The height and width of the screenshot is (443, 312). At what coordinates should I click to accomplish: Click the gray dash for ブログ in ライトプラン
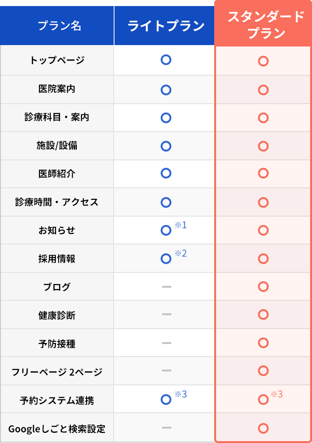pyautogui.click(x=167, y=287)
